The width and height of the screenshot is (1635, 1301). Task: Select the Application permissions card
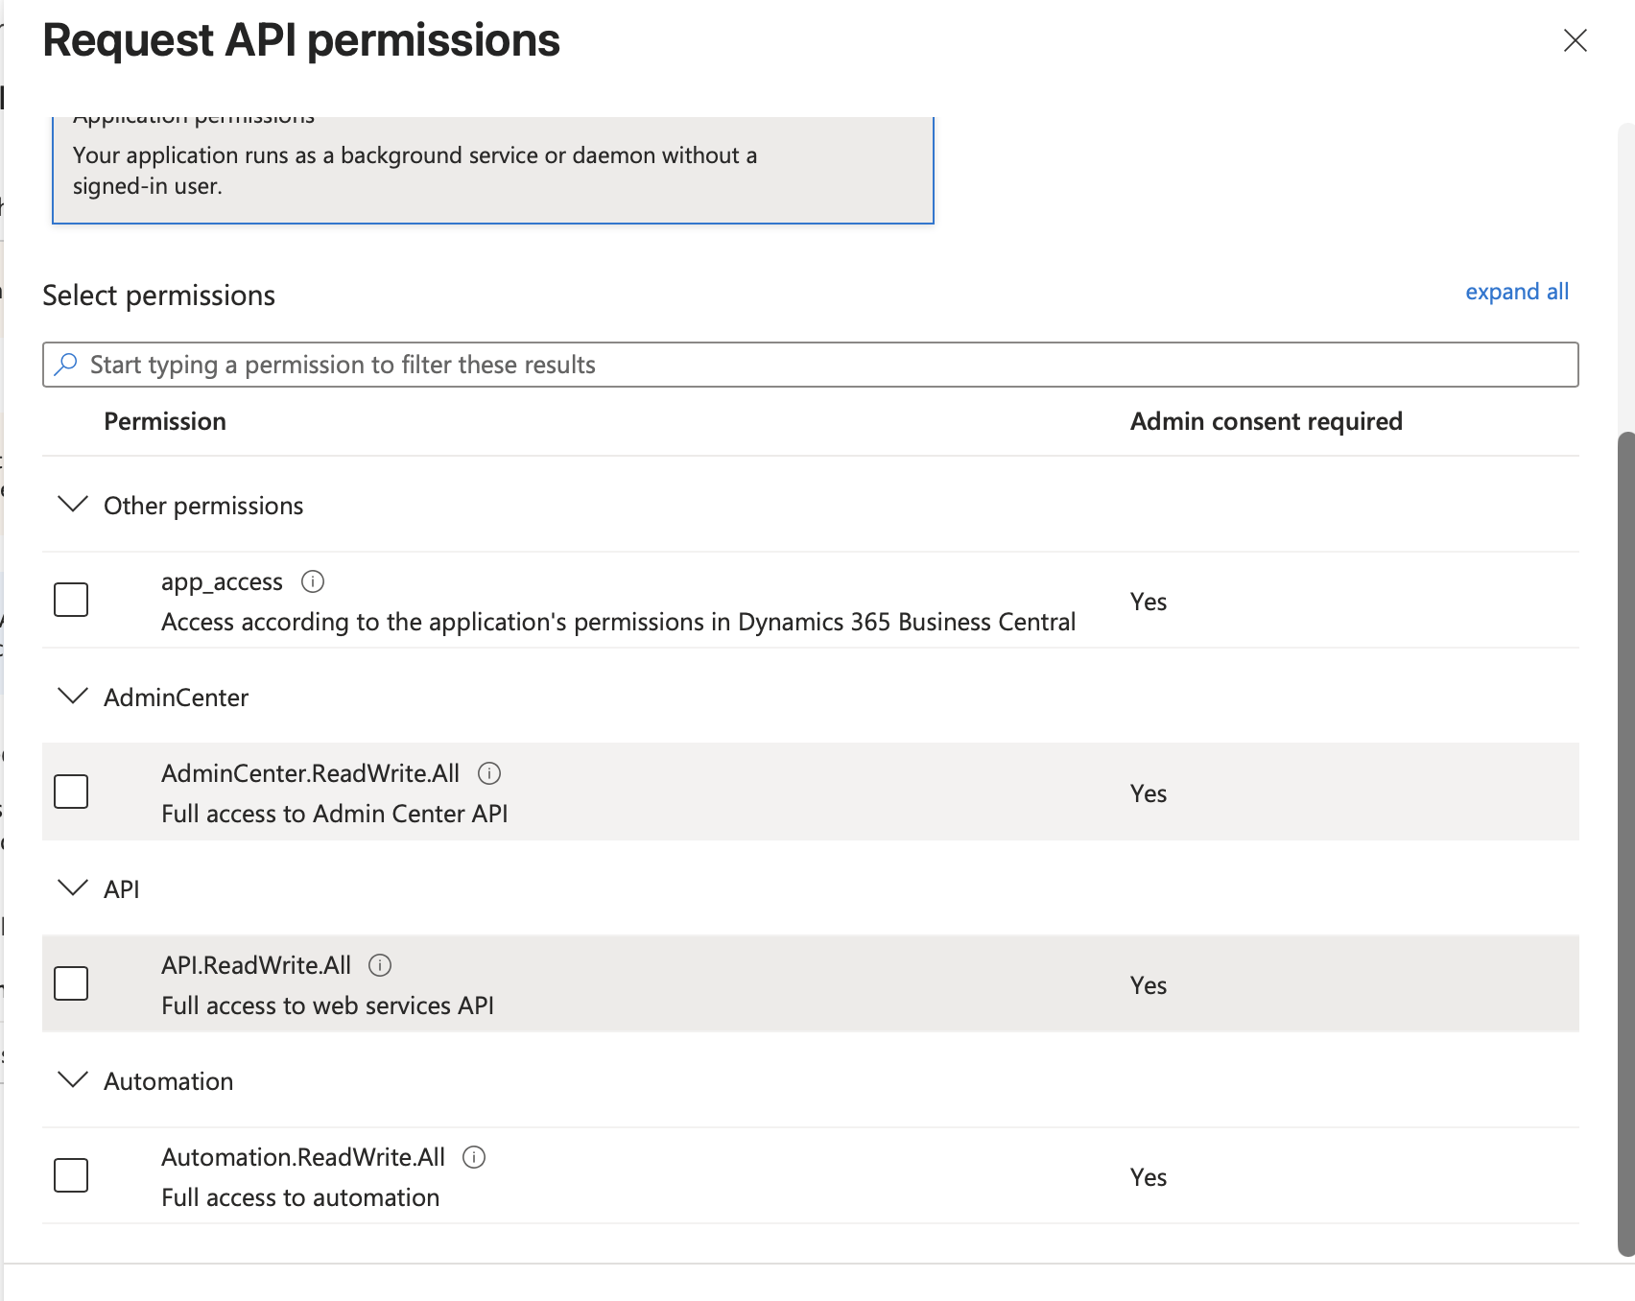[x=492, y=170]
